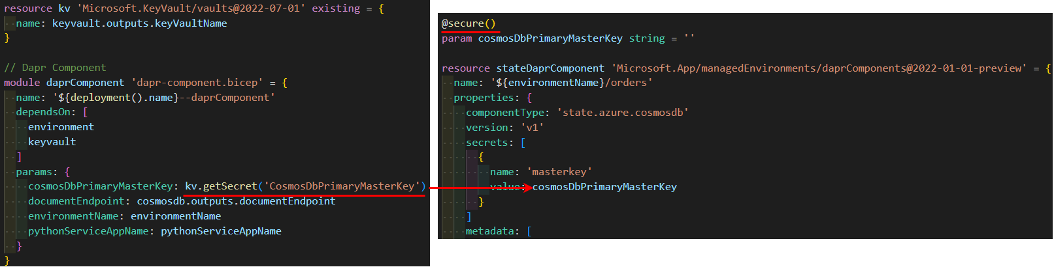Click 'param cosmosDbPrimaryMasterKey string' line
Image resolution: width=1054 pixels, height=267 pixels.
coord(568,38)
